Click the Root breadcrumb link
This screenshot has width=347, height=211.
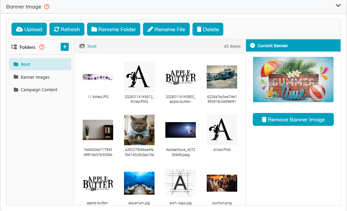(92, 46)
